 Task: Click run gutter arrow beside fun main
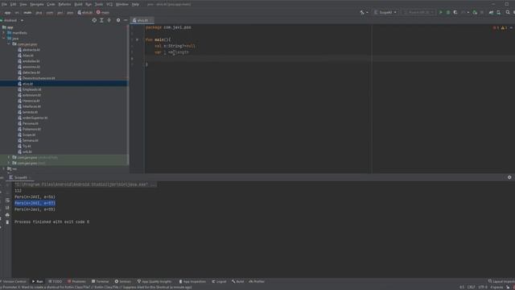click(138, 39)
